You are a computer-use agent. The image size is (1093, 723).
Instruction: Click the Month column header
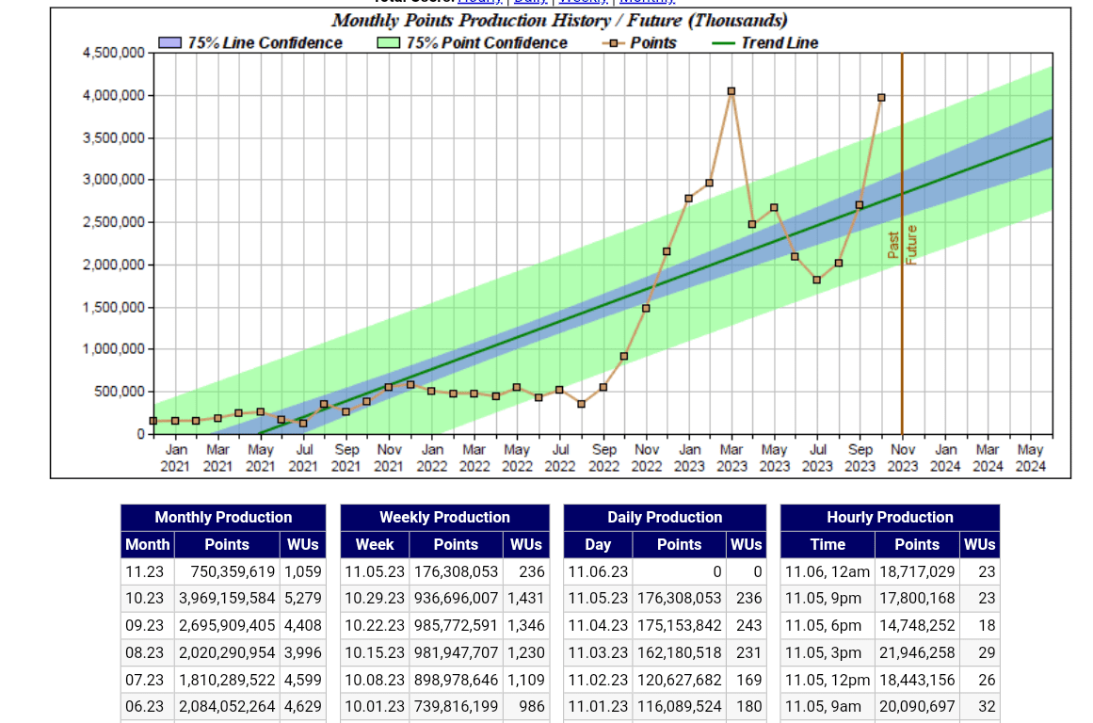click(148, 544)
